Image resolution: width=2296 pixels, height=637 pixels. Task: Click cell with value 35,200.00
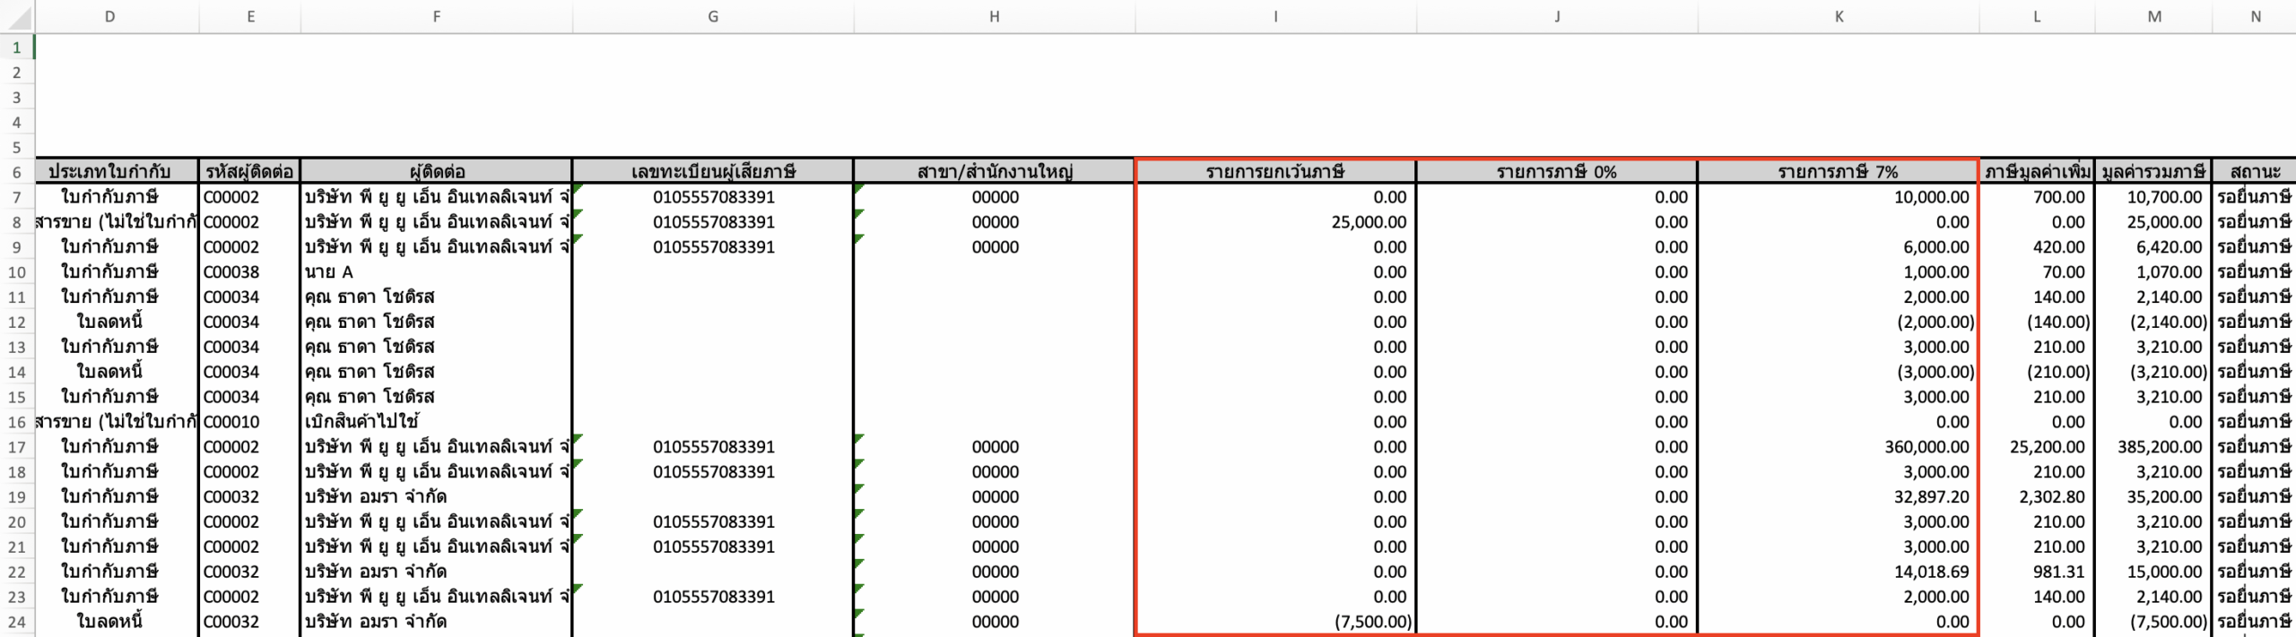coord(2154,497)
